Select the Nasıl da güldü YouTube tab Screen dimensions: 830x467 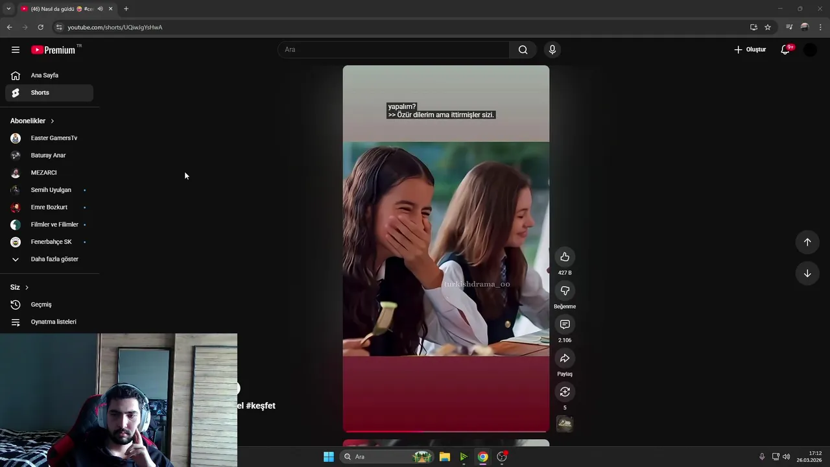coord(67,9)
